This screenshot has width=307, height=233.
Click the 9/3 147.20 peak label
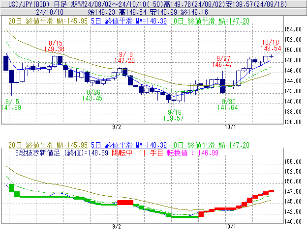(125, 57)
